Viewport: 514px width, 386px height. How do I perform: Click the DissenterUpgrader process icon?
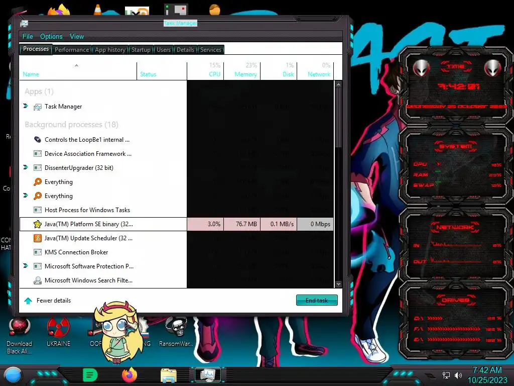point(38,168)
